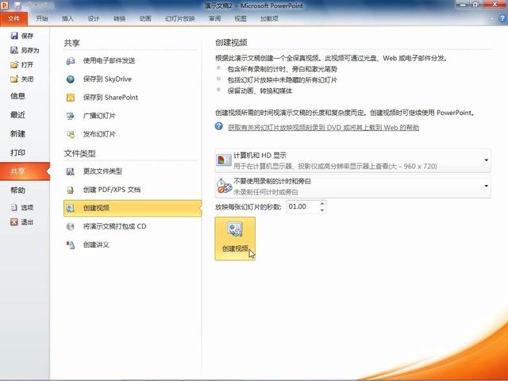Select 信息 Info in the backstage sidebar

17,96
